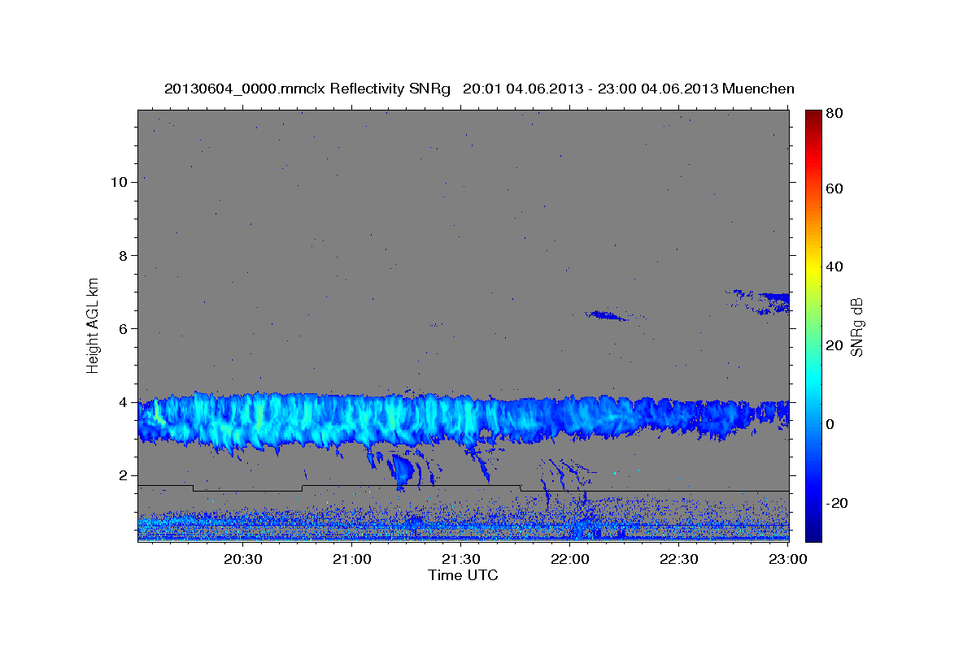Click the small blue cloud echo near 6.4 km

point(606,314)
